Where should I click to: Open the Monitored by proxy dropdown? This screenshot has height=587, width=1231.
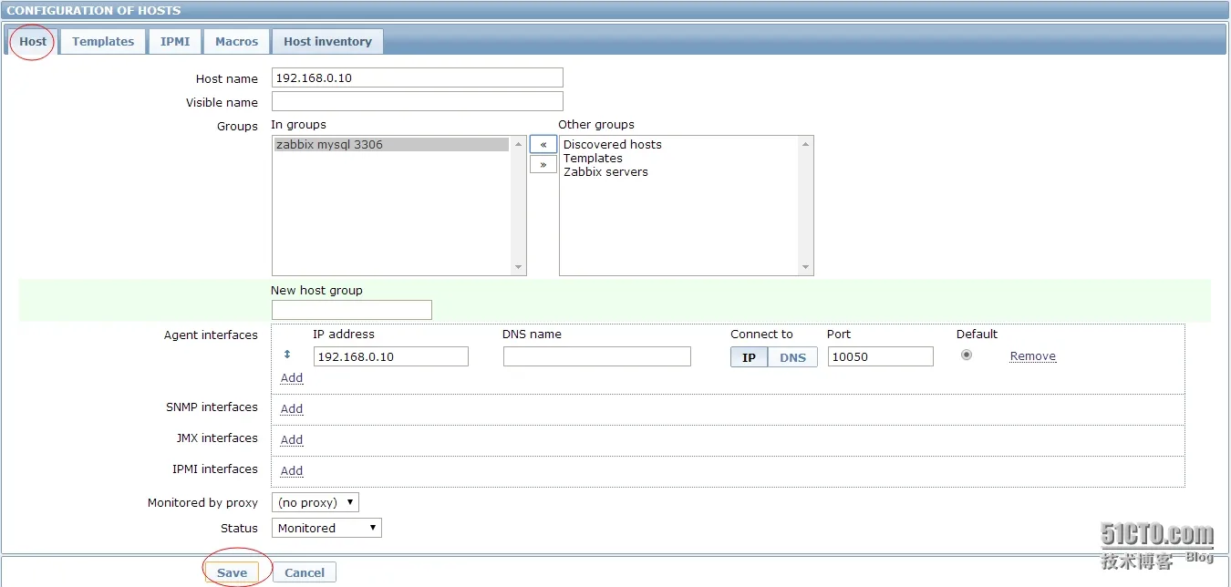point(316,502)
